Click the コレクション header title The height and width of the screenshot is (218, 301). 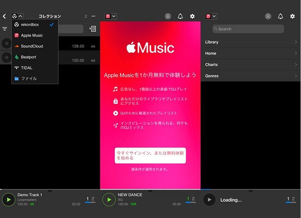[x=50, y=16]
